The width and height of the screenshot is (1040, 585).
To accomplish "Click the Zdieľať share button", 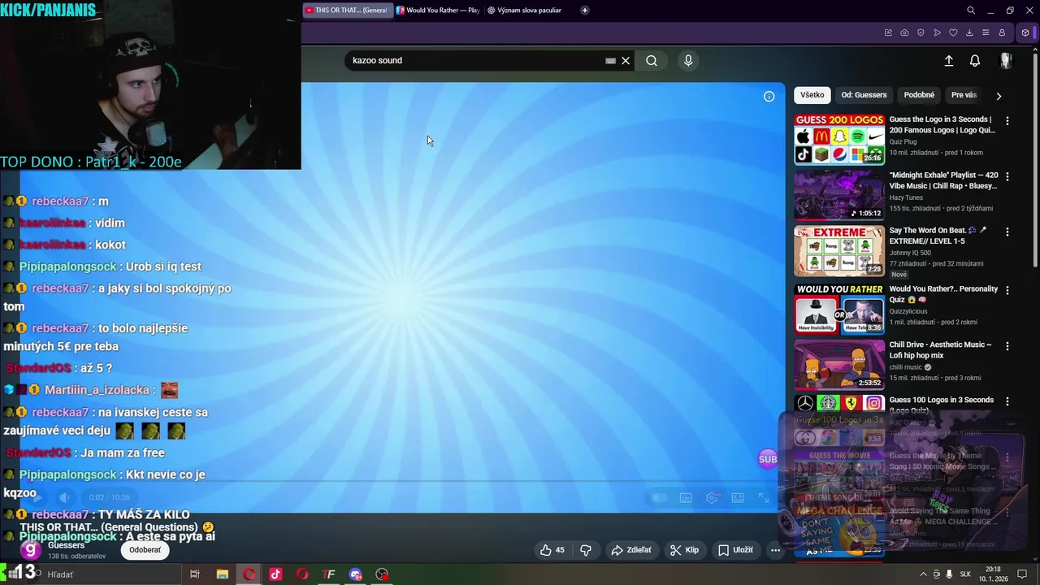I will pyautogui.click(x=631, y=550).
